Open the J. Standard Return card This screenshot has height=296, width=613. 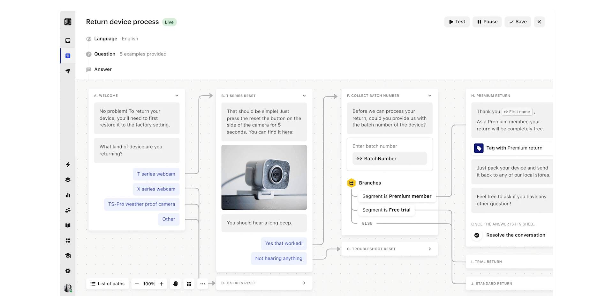coord(509,283)
